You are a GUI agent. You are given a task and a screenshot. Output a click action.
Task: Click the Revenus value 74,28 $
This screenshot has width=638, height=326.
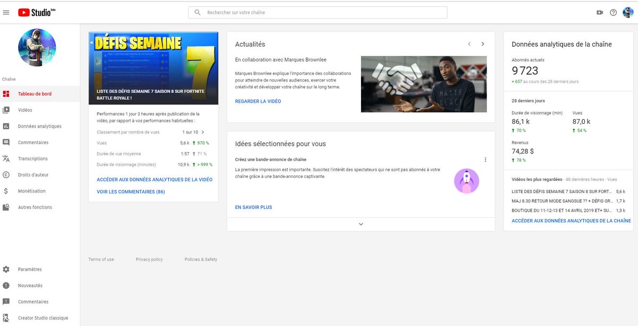pos(523,152)
